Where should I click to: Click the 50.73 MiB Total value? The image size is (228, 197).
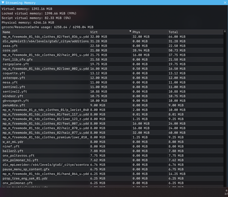[177, 50]
